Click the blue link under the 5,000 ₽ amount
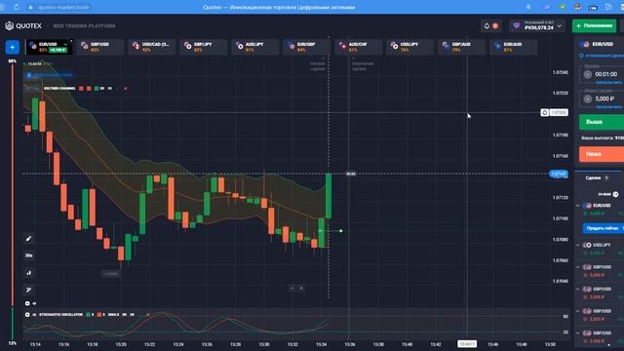624x351 pixels. (608, 106)
